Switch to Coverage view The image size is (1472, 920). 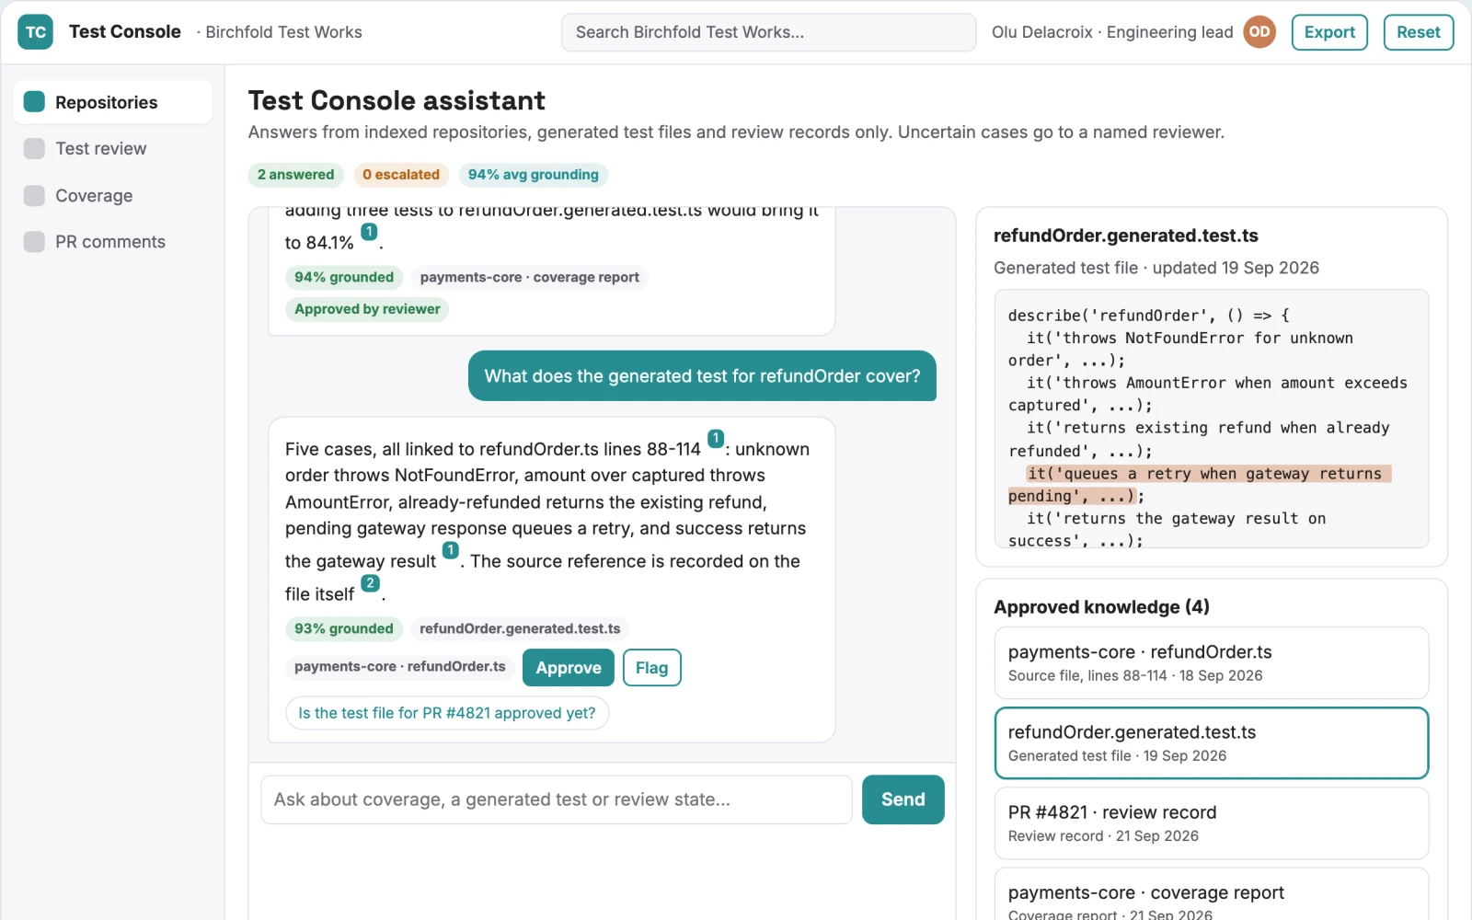coord(112,195)
